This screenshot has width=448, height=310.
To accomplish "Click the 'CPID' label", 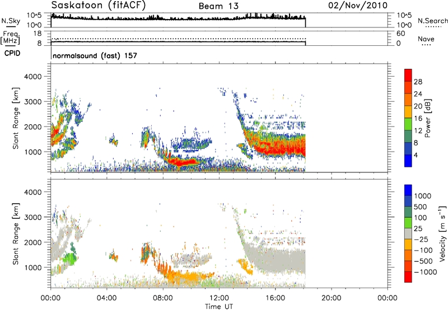I will tap(12, 53).
